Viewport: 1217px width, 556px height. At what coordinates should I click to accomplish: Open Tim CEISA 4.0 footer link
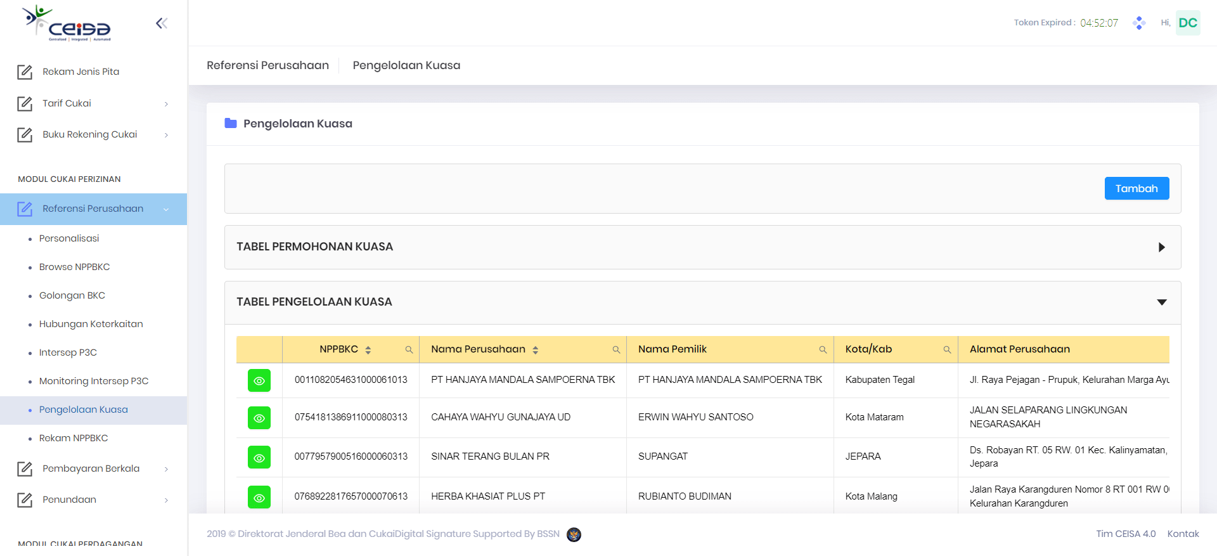1126,534
